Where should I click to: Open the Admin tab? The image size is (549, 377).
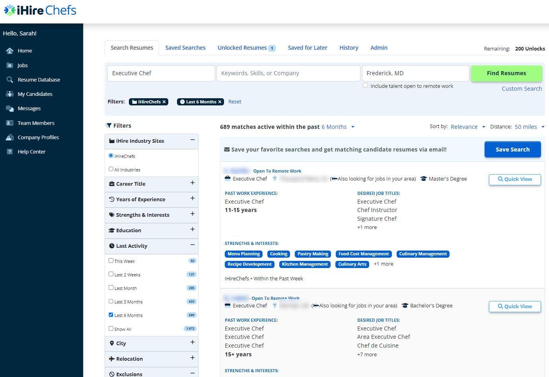point(379,48)
